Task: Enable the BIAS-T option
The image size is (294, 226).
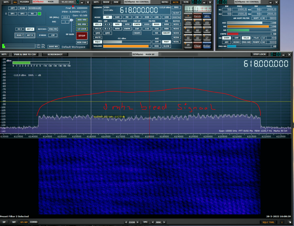Action: (20, 35)
